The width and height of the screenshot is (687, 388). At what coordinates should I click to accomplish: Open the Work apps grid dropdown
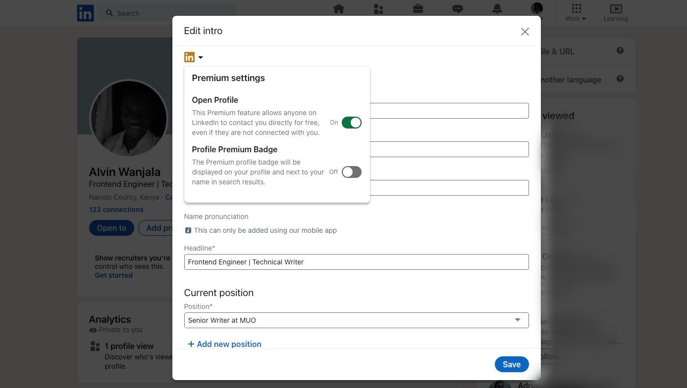pyautogui.click(x=576, y=12)
